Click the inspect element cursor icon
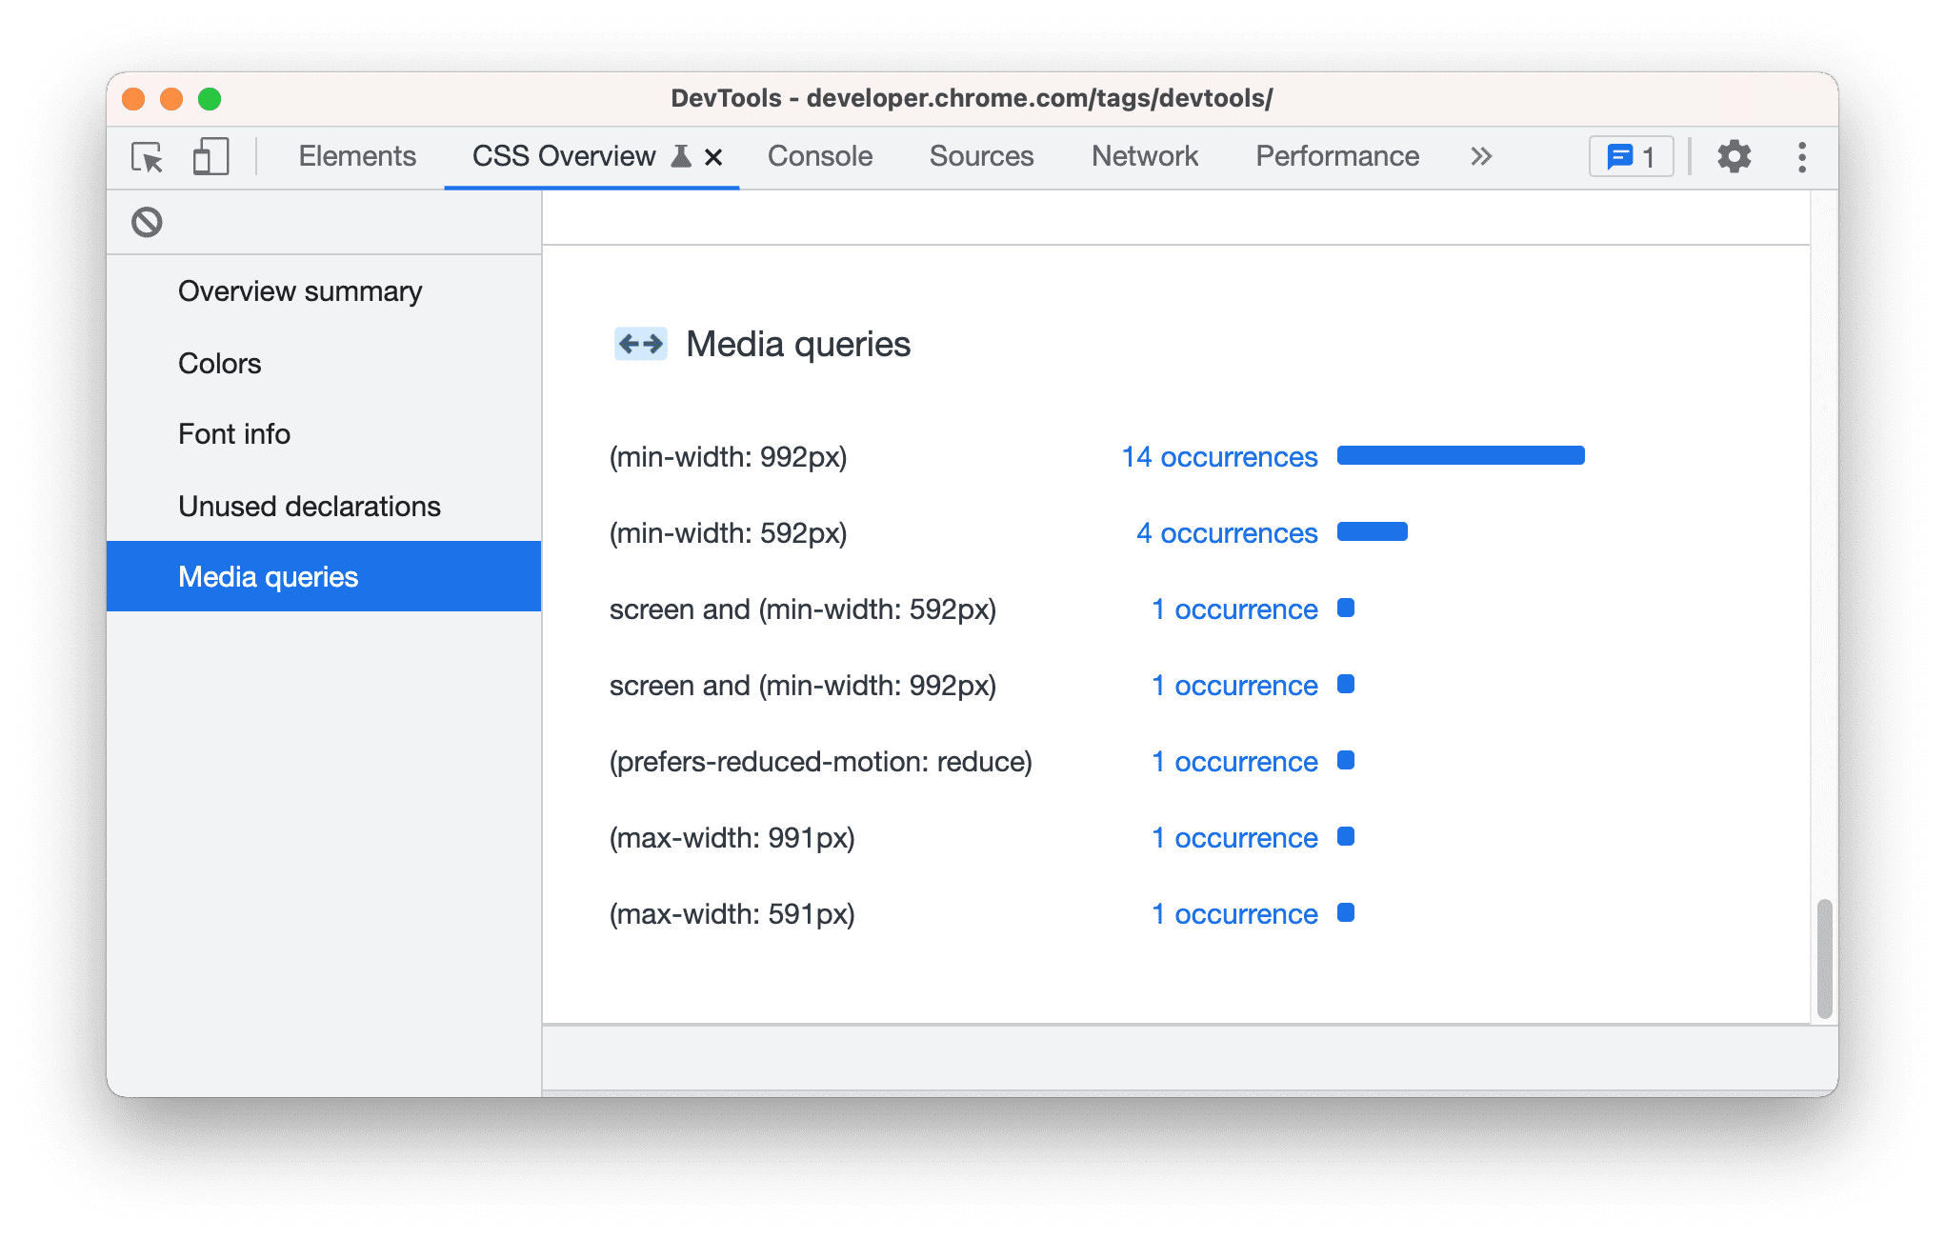 145,157
